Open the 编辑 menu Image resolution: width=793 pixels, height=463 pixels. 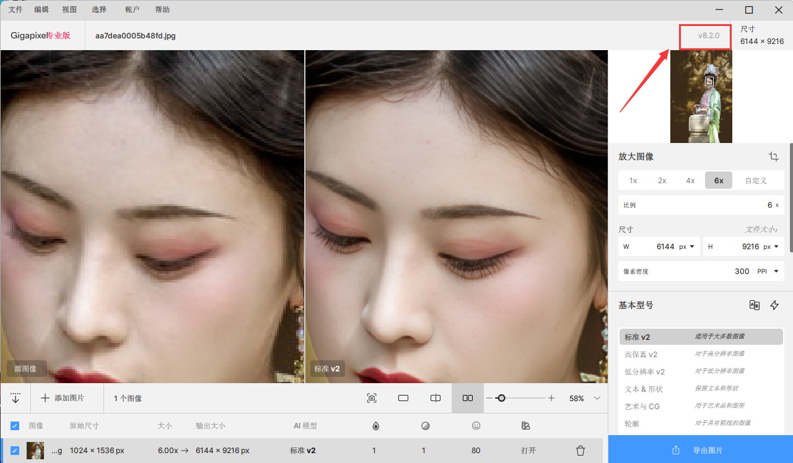click(x=42, y=10)
